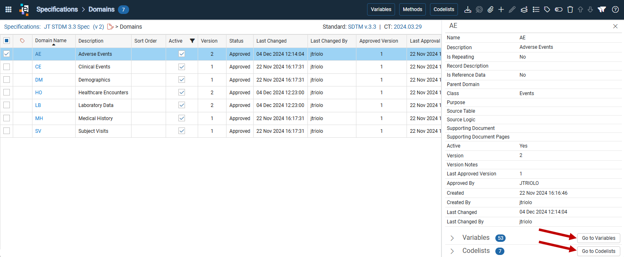Viewport: 624px width, 257px height.
Task: Open the Codelists top button
Action: 444,9
